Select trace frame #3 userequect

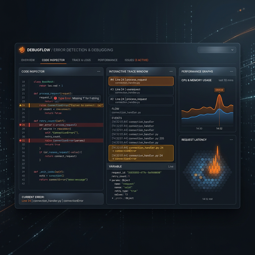coord(141,91)
